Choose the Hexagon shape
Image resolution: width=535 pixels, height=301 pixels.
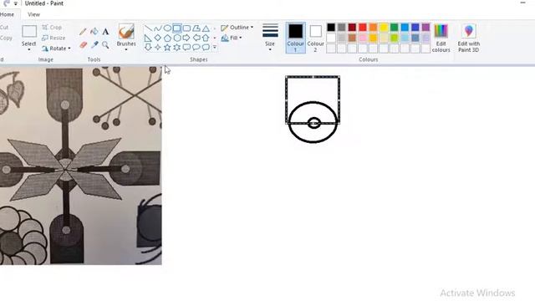click(x=176, y=38)
